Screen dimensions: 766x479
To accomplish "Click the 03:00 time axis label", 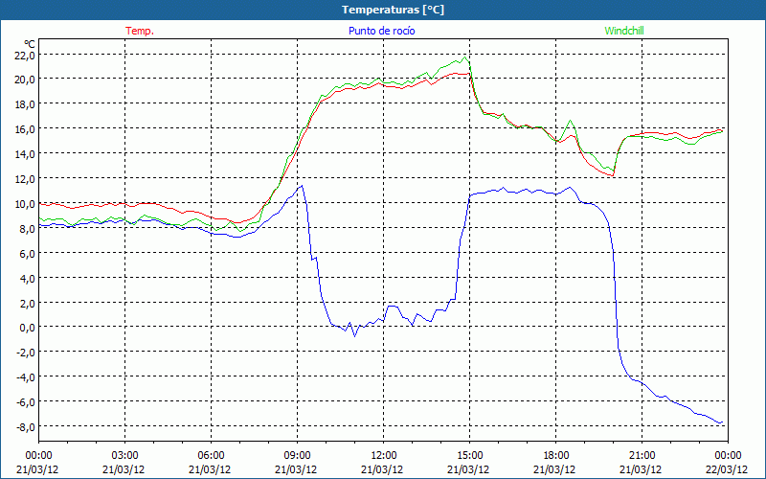I will [124, 456].
